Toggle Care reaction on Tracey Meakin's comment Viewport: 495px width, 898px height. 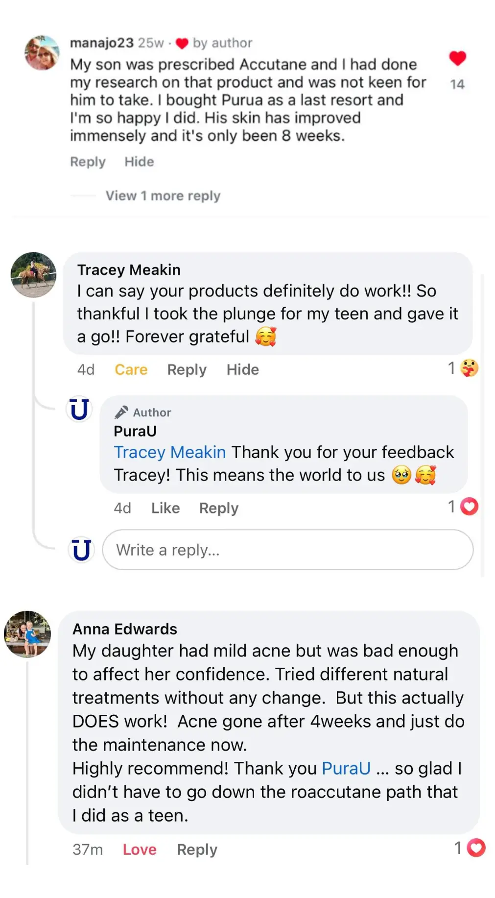tap(131, 369)
